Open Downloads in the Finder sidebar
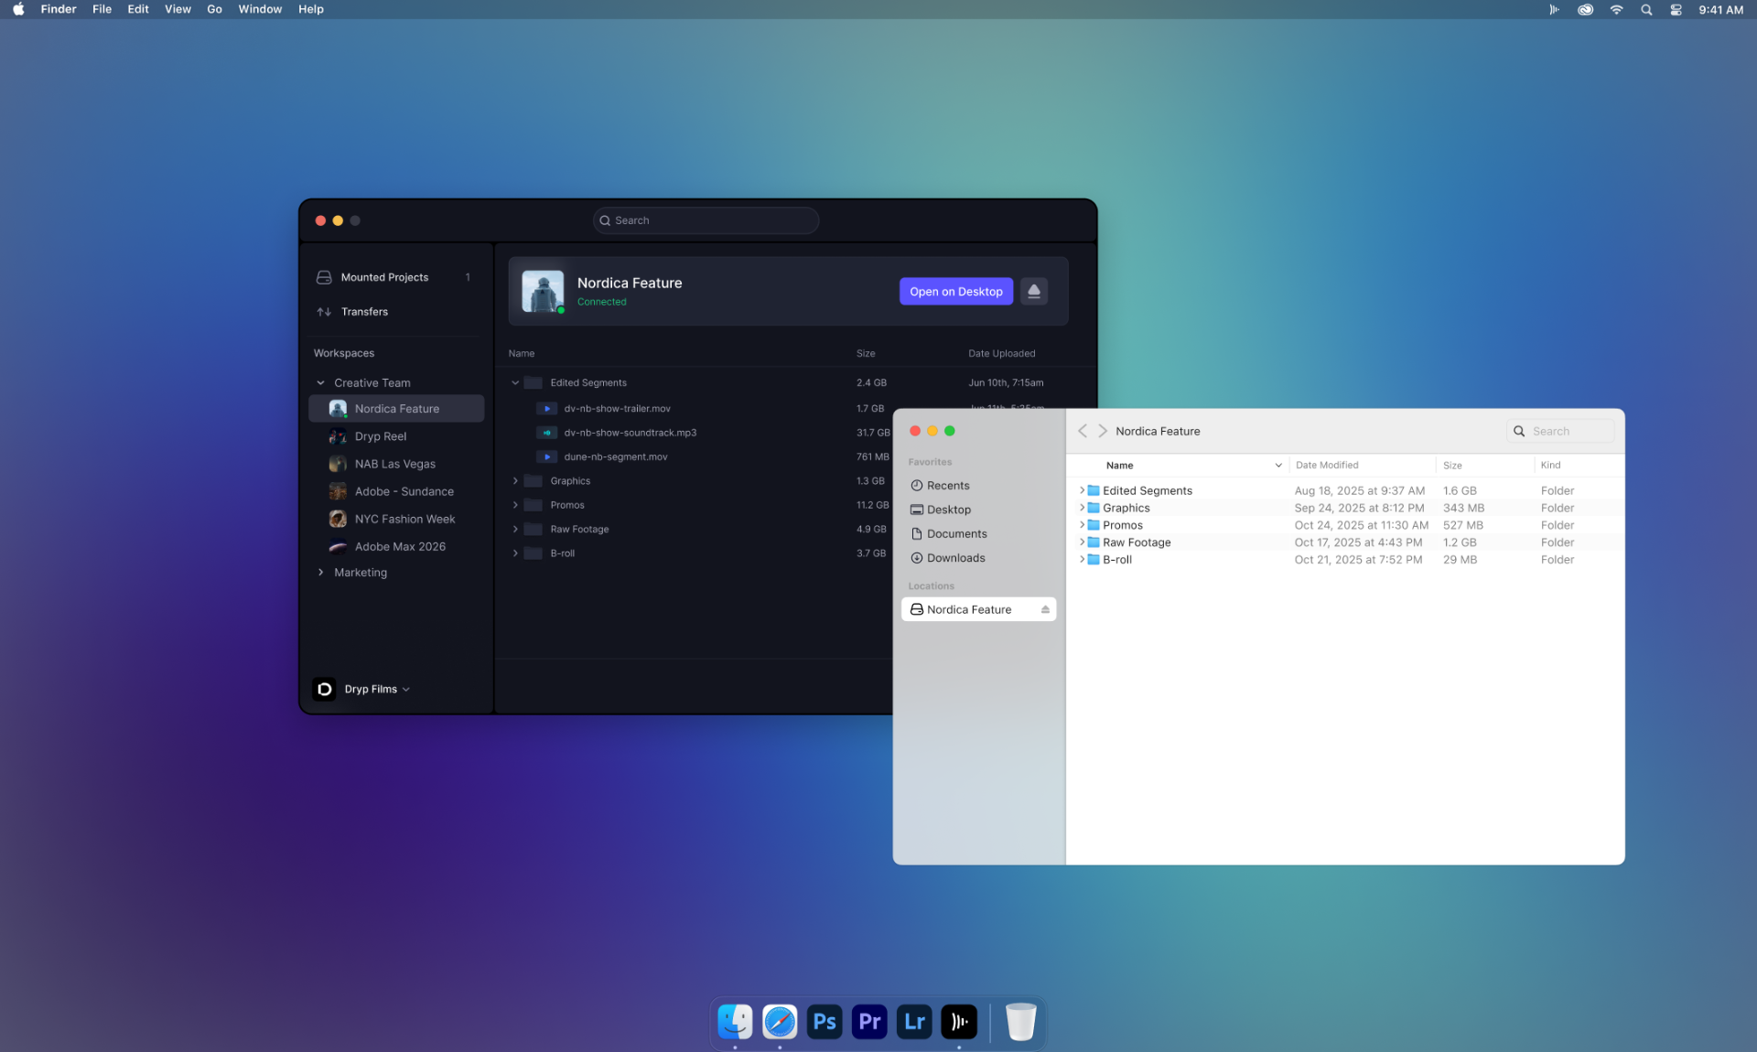Viewport: 1757px width, 1052px height. point(955,558)
